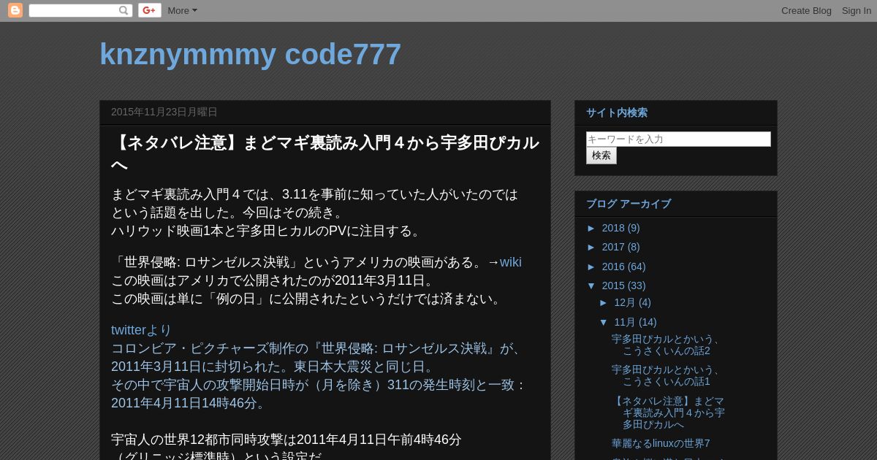The height and width of the screenshot is (460, 877).
Task: Open the 2017 (8) archive link
Action: 620,247
